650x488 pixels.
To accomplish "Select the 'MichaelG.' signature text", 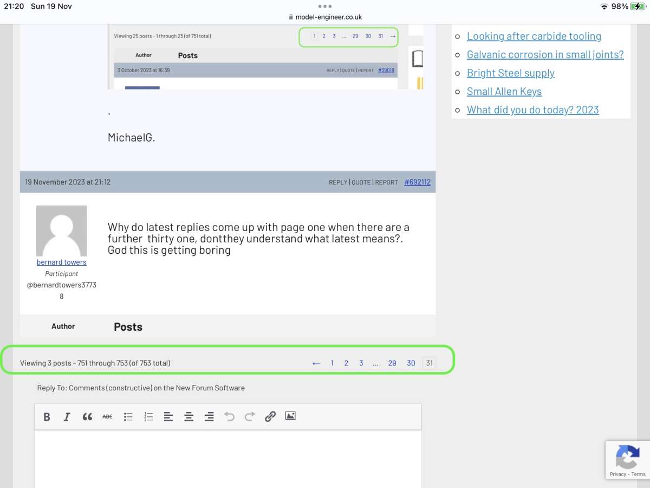I will [x=132, y=138].
